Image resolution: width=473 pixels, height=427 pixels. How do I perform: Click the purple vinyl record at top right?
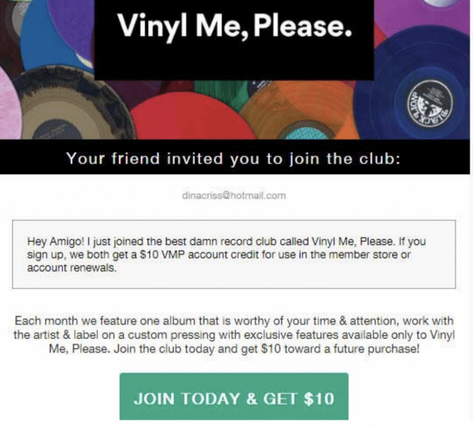422,18
